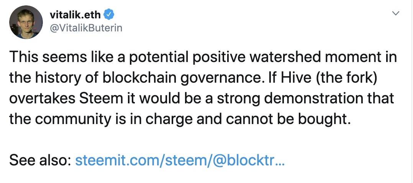
Task: Click the vitalik.eth display name
Action: 75,15
